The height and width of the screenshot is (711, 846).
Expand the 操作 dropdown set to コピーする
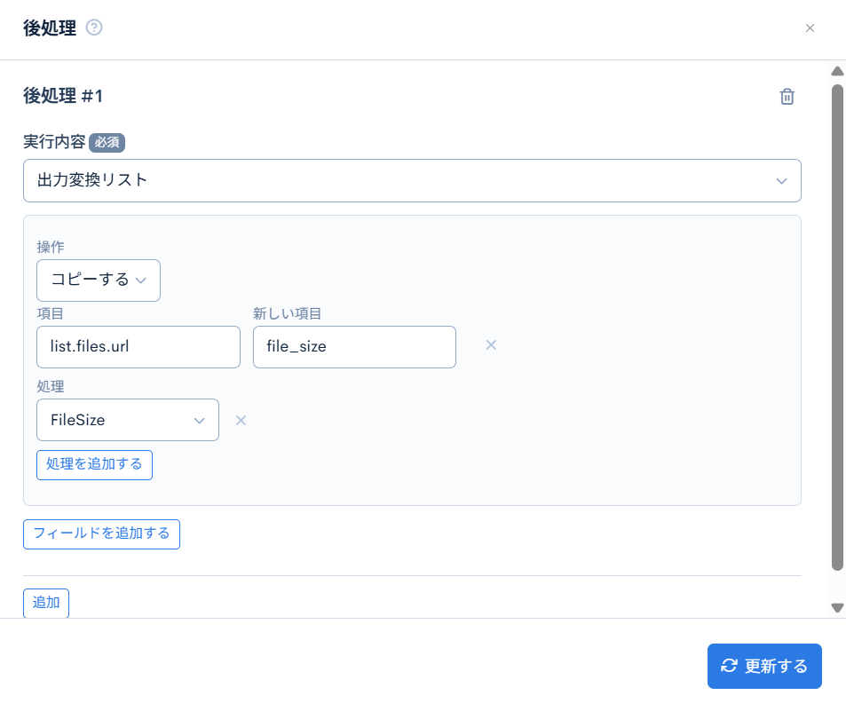pos(99,280)
